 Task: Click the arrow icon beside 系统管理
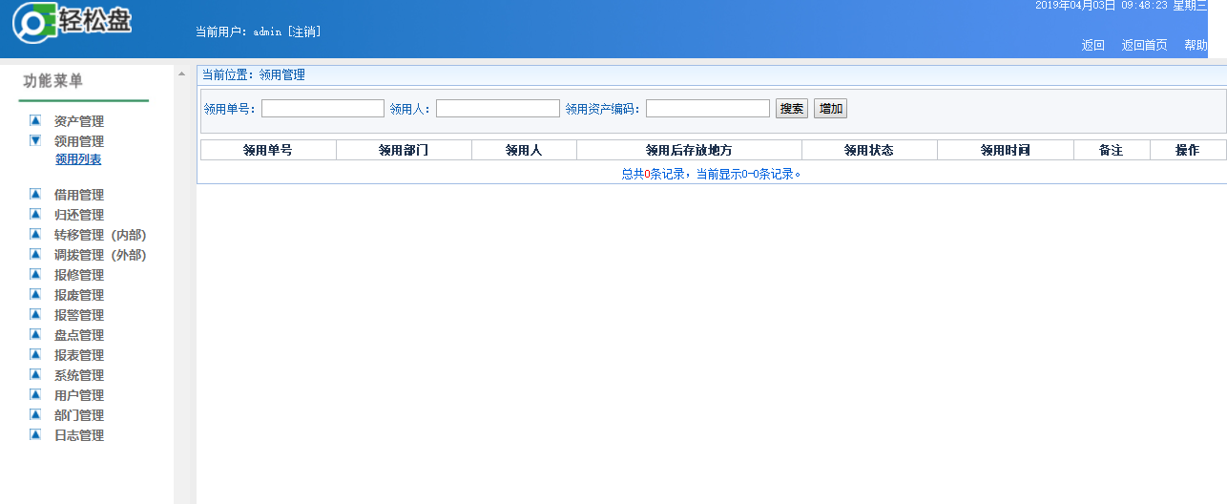[35, 374]
